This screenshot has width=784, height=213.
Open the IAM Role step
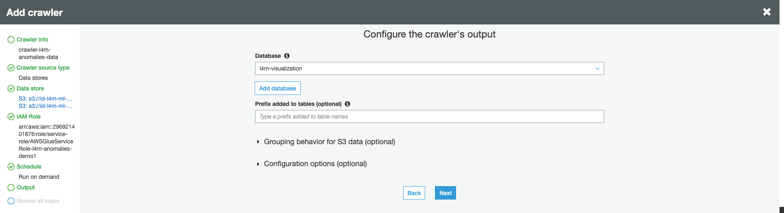click(28, 116)
